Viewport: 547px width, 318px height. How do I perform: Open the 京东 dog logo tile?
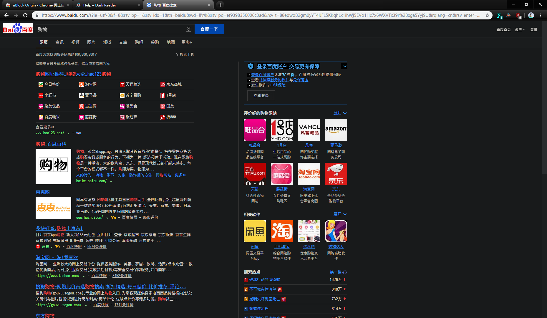pyautogui.click(x=336, y=174)
